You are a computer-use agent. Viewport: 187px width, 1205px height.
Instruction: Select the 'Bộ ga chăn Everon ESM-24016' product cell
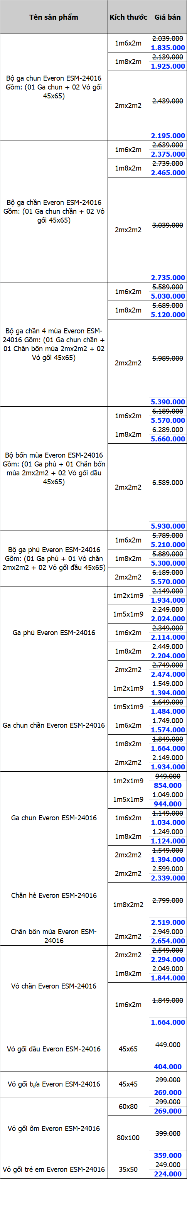coord(54,211)
